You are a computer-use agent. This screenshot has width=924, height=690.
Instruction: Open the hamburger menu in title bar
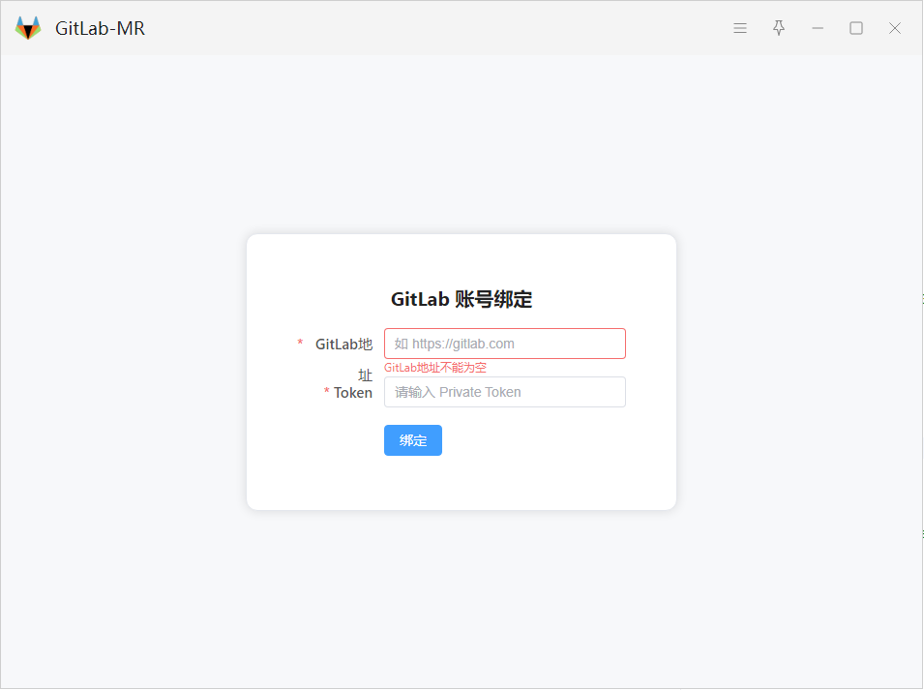[x=740, y=28]
